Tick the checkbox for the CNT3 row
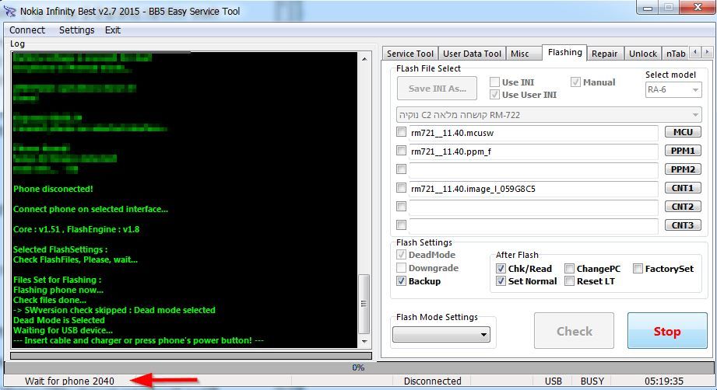The width and height of the screenshot is (717, 390). pyautogui.click(x=401, y=225)
